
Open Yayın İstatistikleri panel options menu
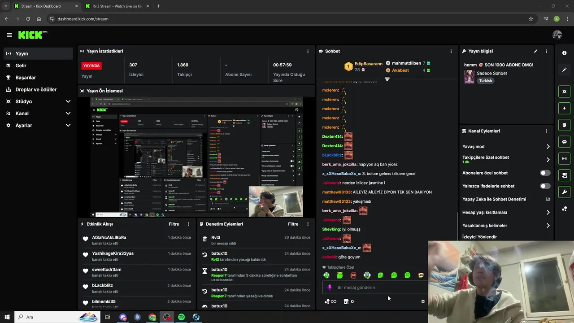[x=308, y=51]
